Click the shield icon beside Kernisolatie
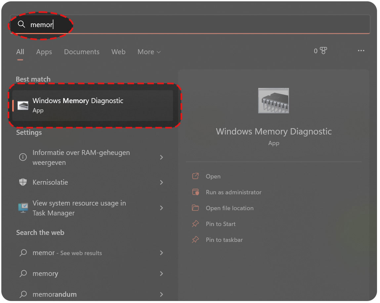380x303 pixels. pos(23,182)
